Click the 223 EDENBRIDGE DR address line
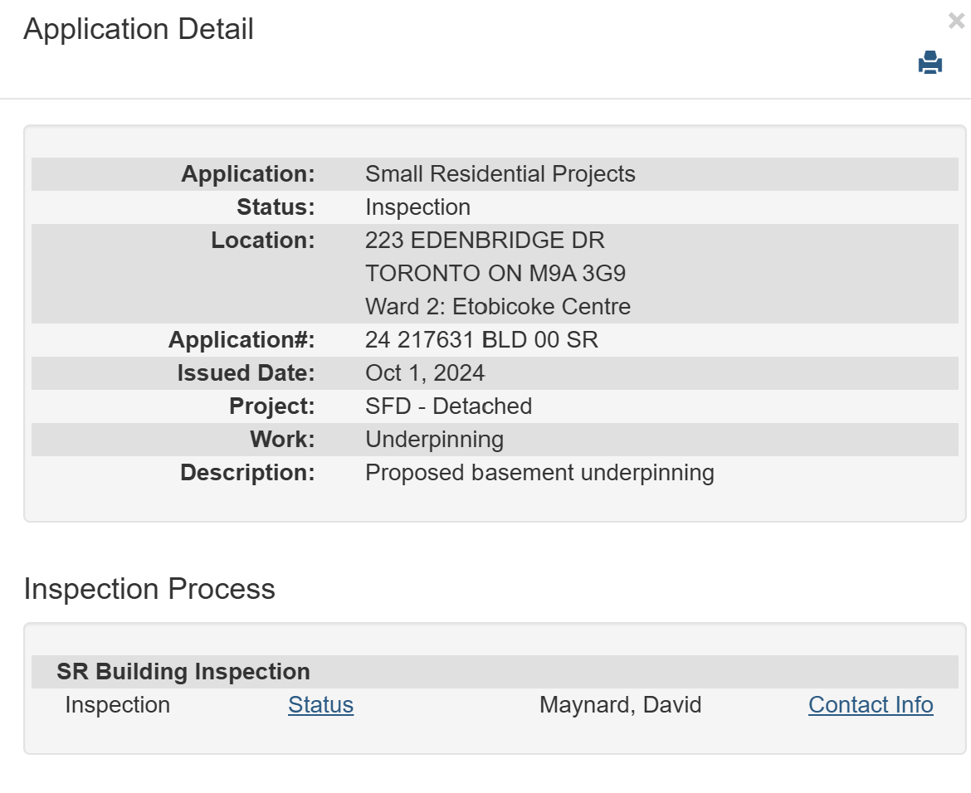 [485, 241]
